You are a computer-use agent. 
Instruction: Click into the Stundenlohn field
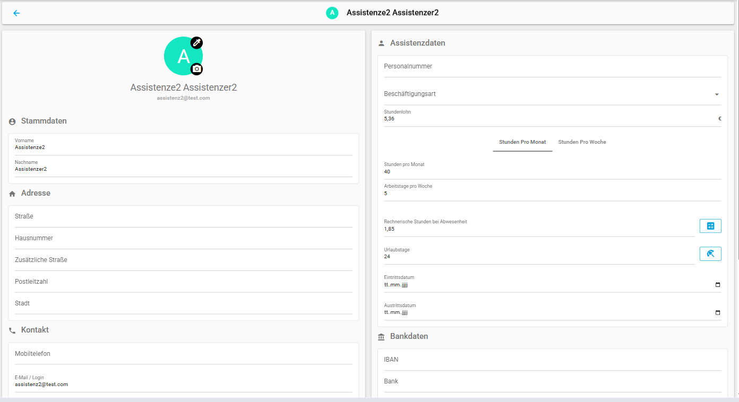tap(547, 119)
